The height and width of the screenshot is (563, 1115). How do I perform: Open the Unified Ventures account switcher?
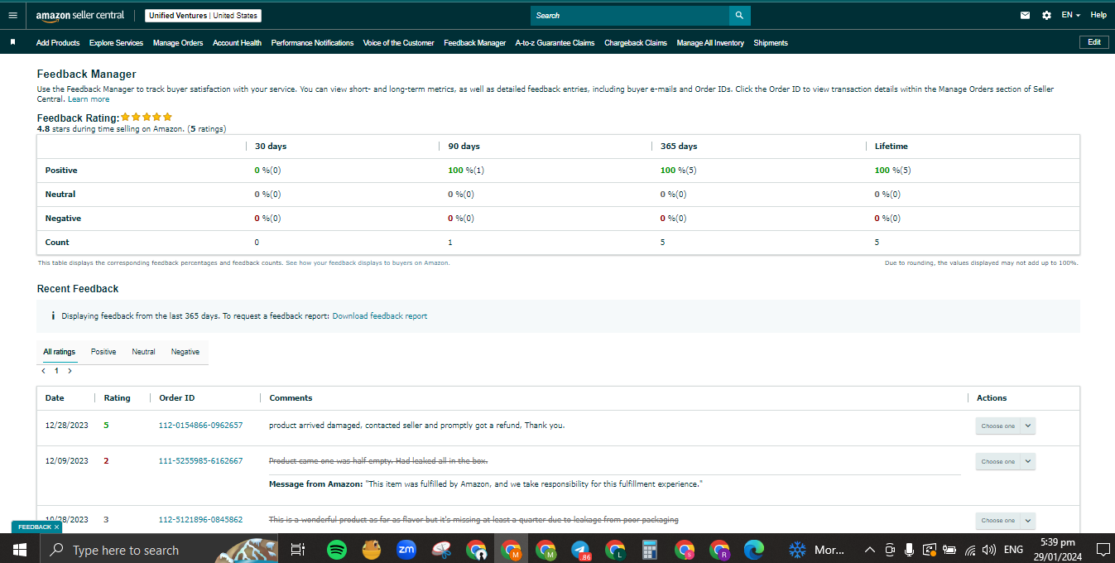203,16
